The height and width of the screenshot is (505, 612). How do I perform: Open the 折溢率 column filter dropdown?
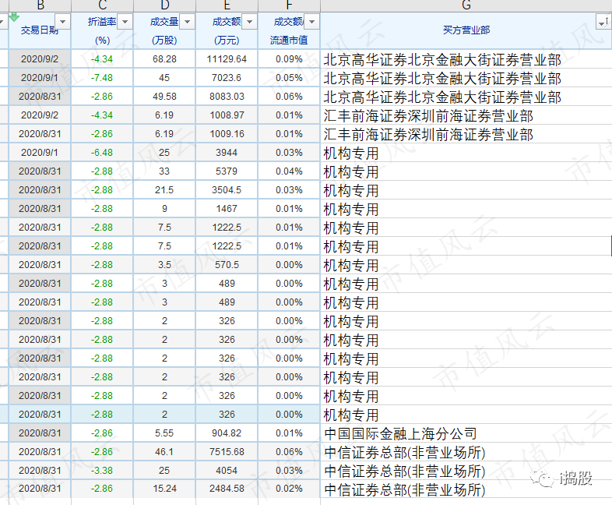[x=125, y=22]
